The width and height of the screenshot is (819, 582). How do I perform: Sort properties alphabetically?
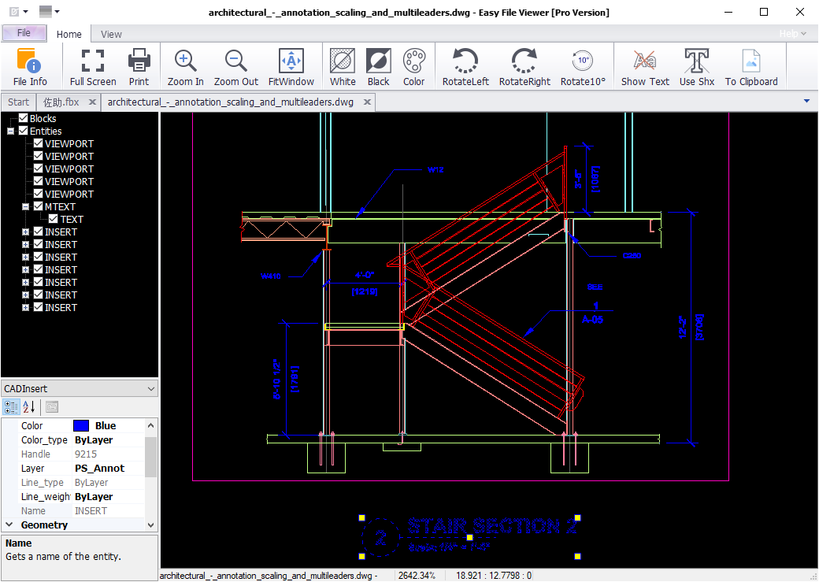coord(28,406)
